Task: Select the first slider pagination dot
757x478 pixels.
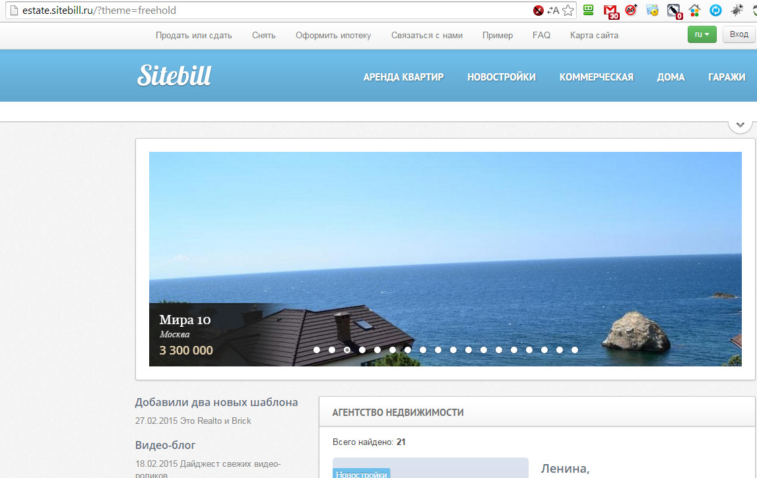Action: (x=317, y=350)
